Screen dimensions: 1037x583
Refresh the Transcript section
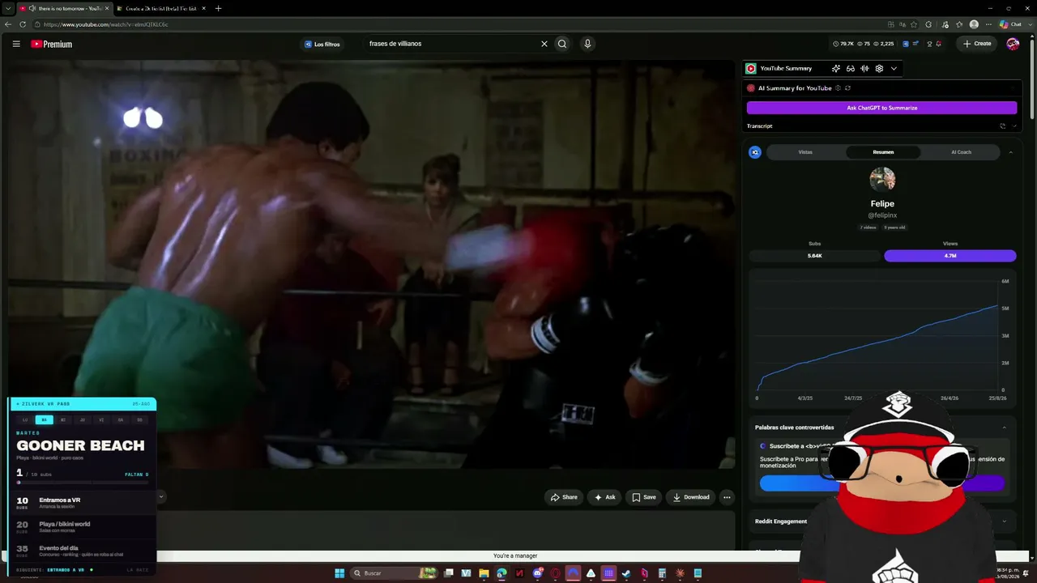[1002, 126]
